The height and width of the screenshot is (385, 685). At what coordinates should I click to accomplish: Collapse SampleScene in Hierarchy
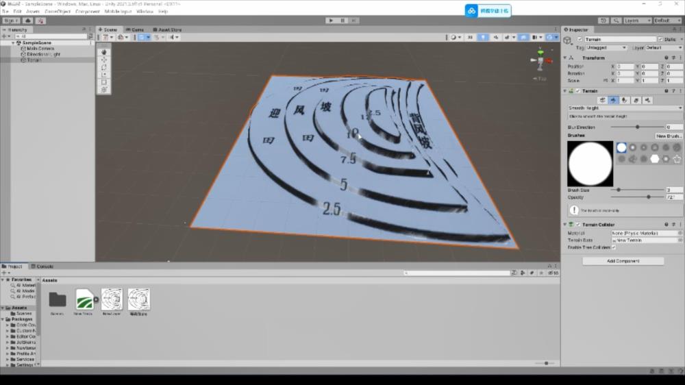[x=12, y=43]
